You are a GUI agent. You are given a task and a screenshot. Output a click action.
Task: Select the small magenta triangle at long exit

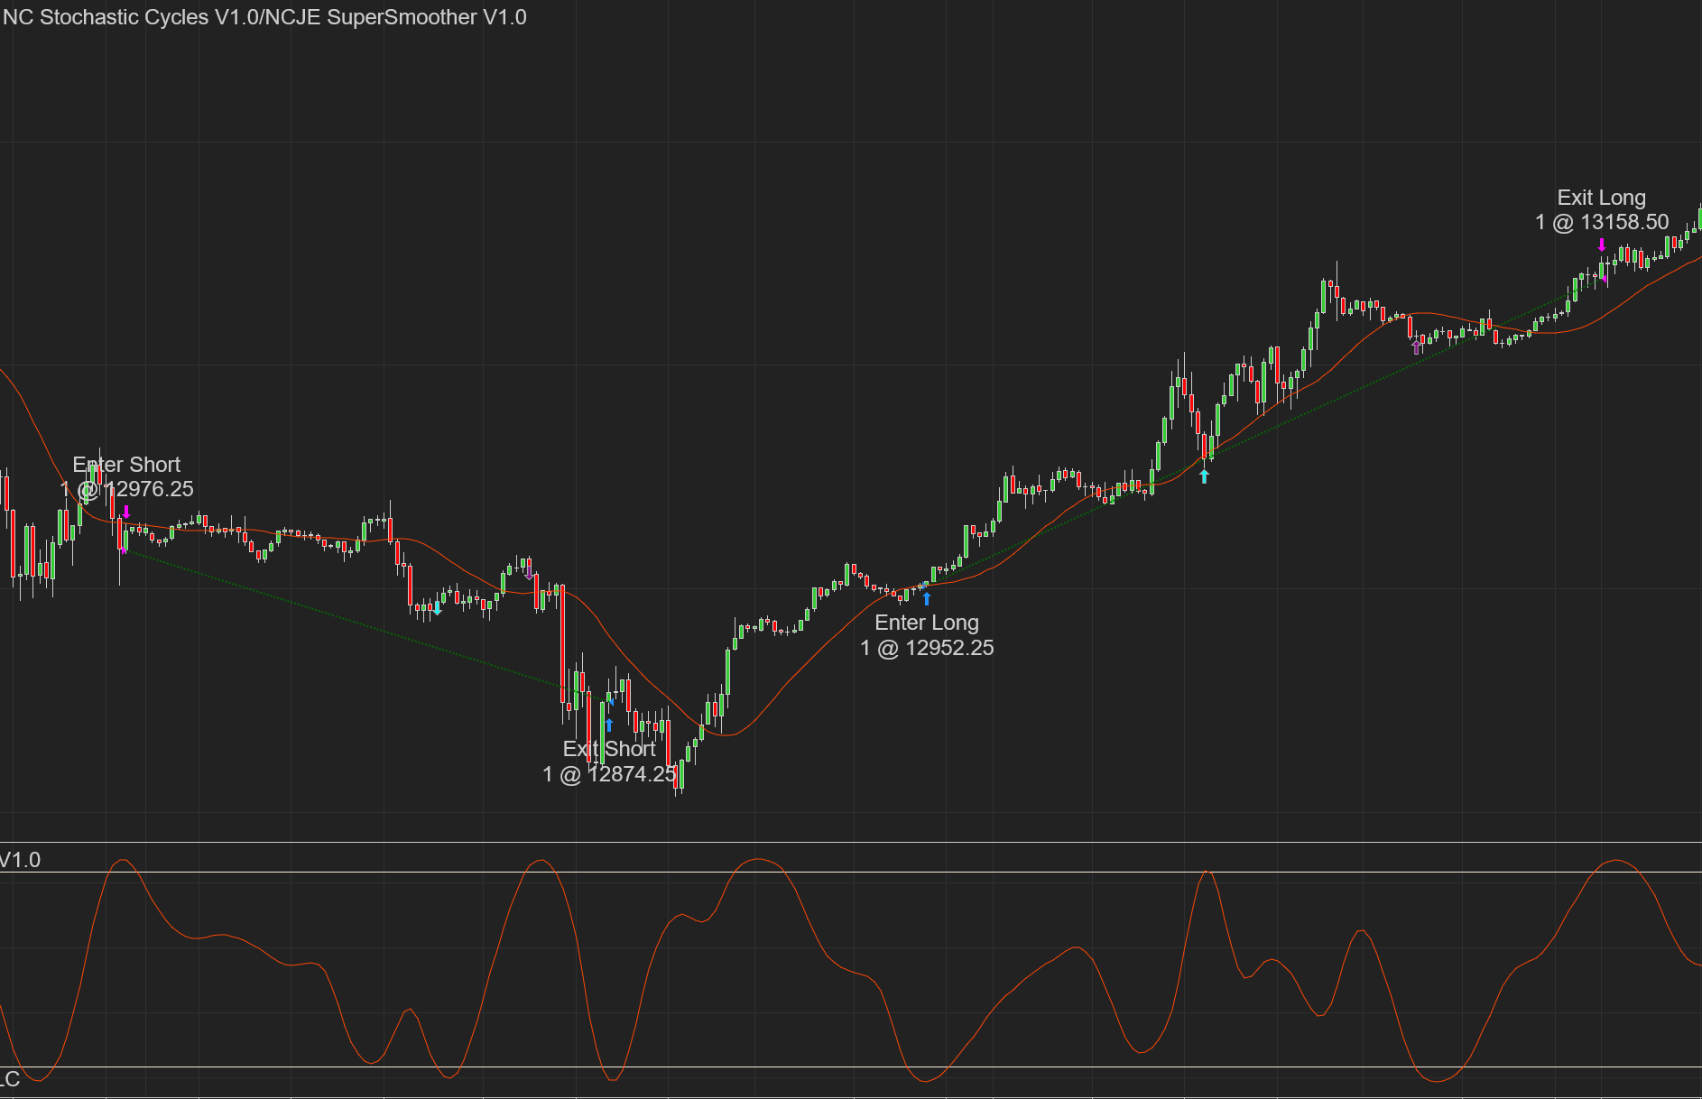(x=1605, y=279)
